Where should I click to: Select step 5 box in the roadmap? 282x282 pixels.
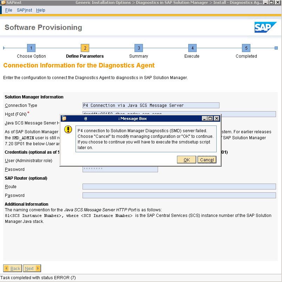(x=246, y=48)
